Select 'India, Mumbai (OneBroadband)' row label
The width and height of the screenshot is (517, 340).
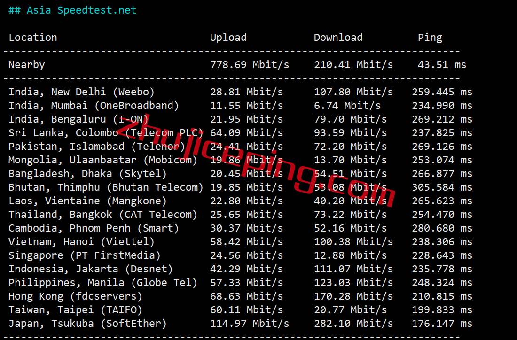pyautogui.click(x=94, y=105)
